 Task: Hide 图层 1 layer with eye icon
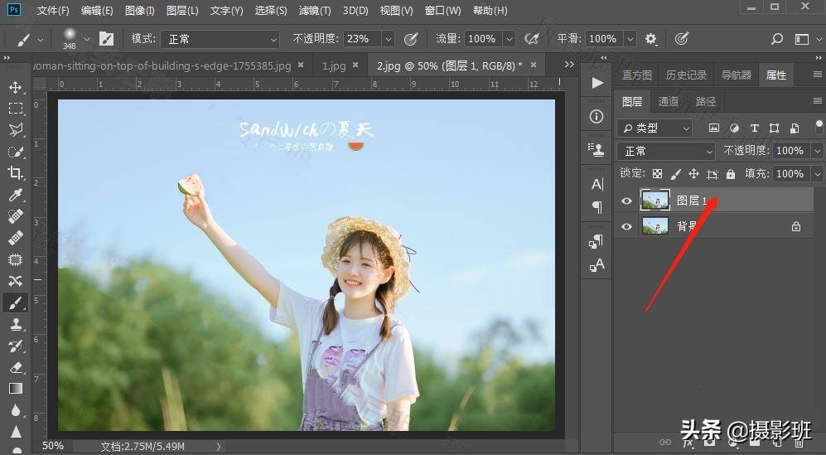(626, 200)
